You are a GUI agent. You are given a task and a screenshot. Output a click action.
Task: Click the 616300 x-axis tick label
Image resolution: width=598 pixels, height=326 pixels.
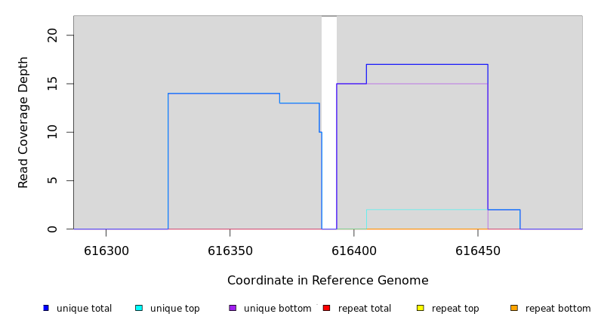click(x=106, y=251)
